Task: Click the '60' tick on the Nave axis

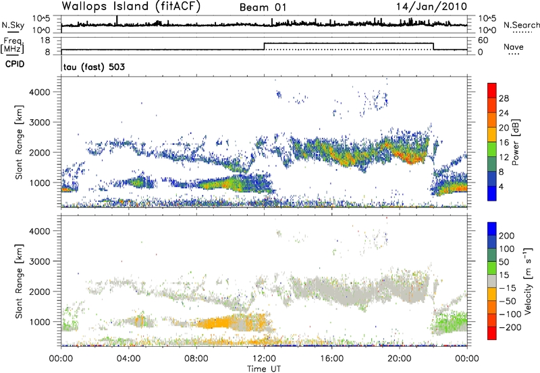Action: [483, 40]
